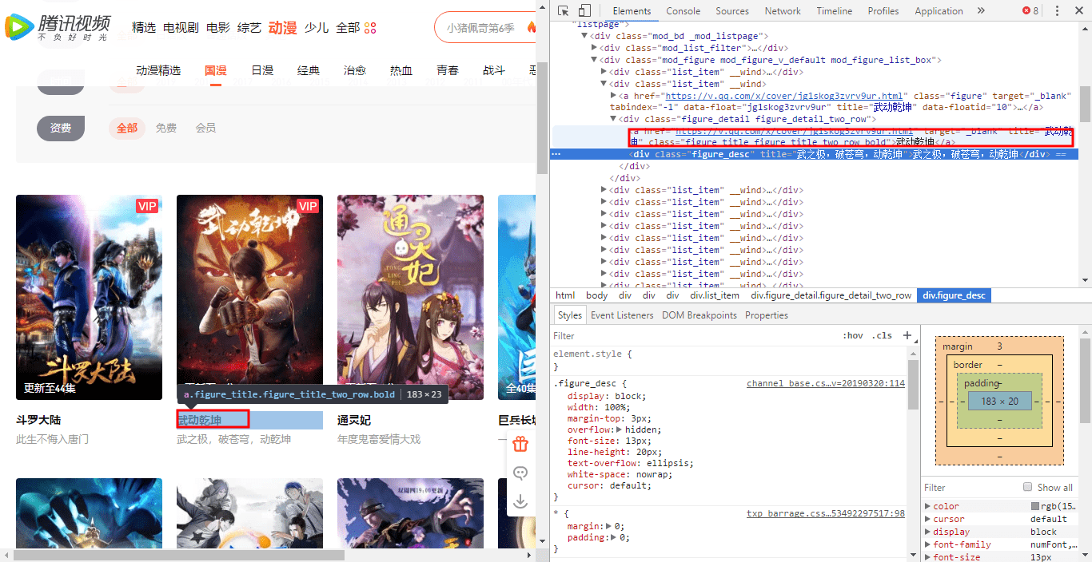This screenshot has width=1092, height=562.
Task: Click the + icon to add new style rule
Action: tap(907, 334)
